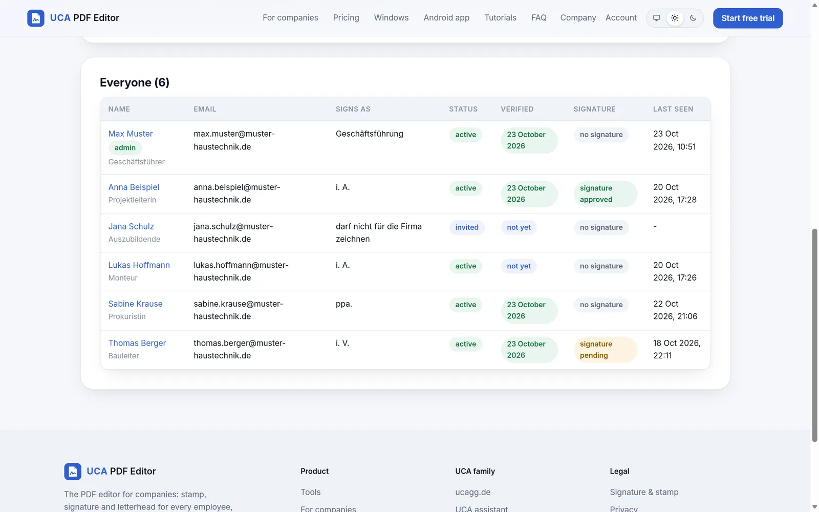Go to the Windows page

pos(391,18)
